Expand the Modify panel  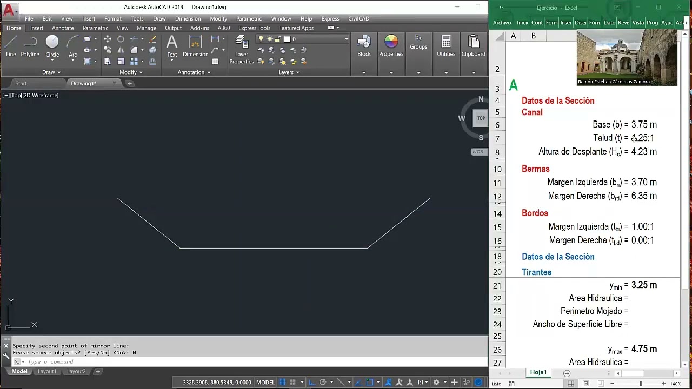click(131, 72)
